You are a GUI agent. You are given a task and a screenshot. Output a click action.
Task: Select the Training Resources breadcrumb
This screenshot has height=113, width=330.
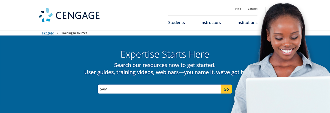(74, 33)
